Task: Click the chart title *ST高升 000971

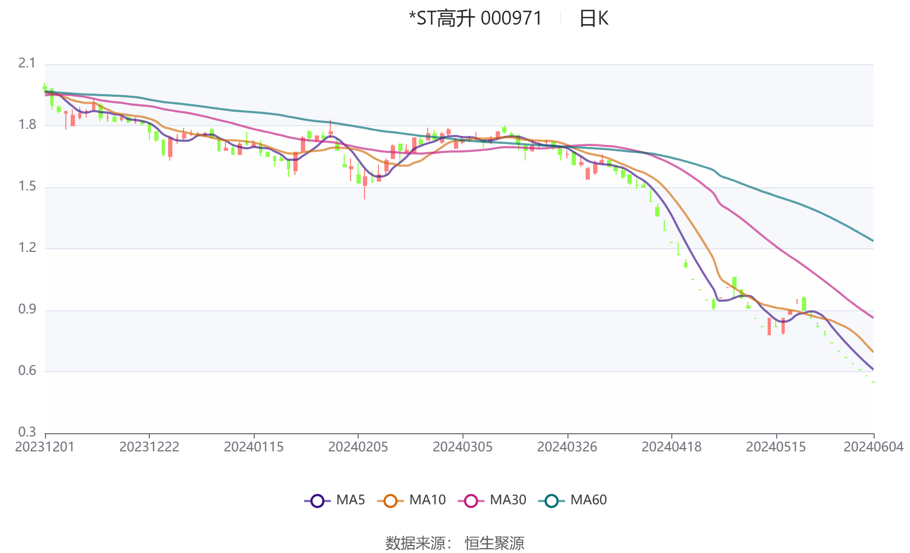Action: pyautogui.click(x=475, y=18)
